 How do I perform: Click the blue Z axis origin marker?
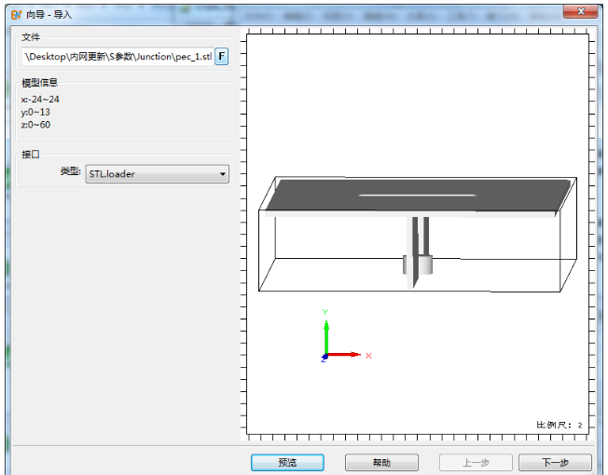pyautogui.click(x=325, y=357)
